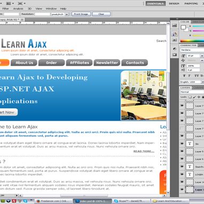Image resolution: width=204 pixels, height=204 pixels.
Task: Open the Arrange Documents icon
Action: coord(9,3)
